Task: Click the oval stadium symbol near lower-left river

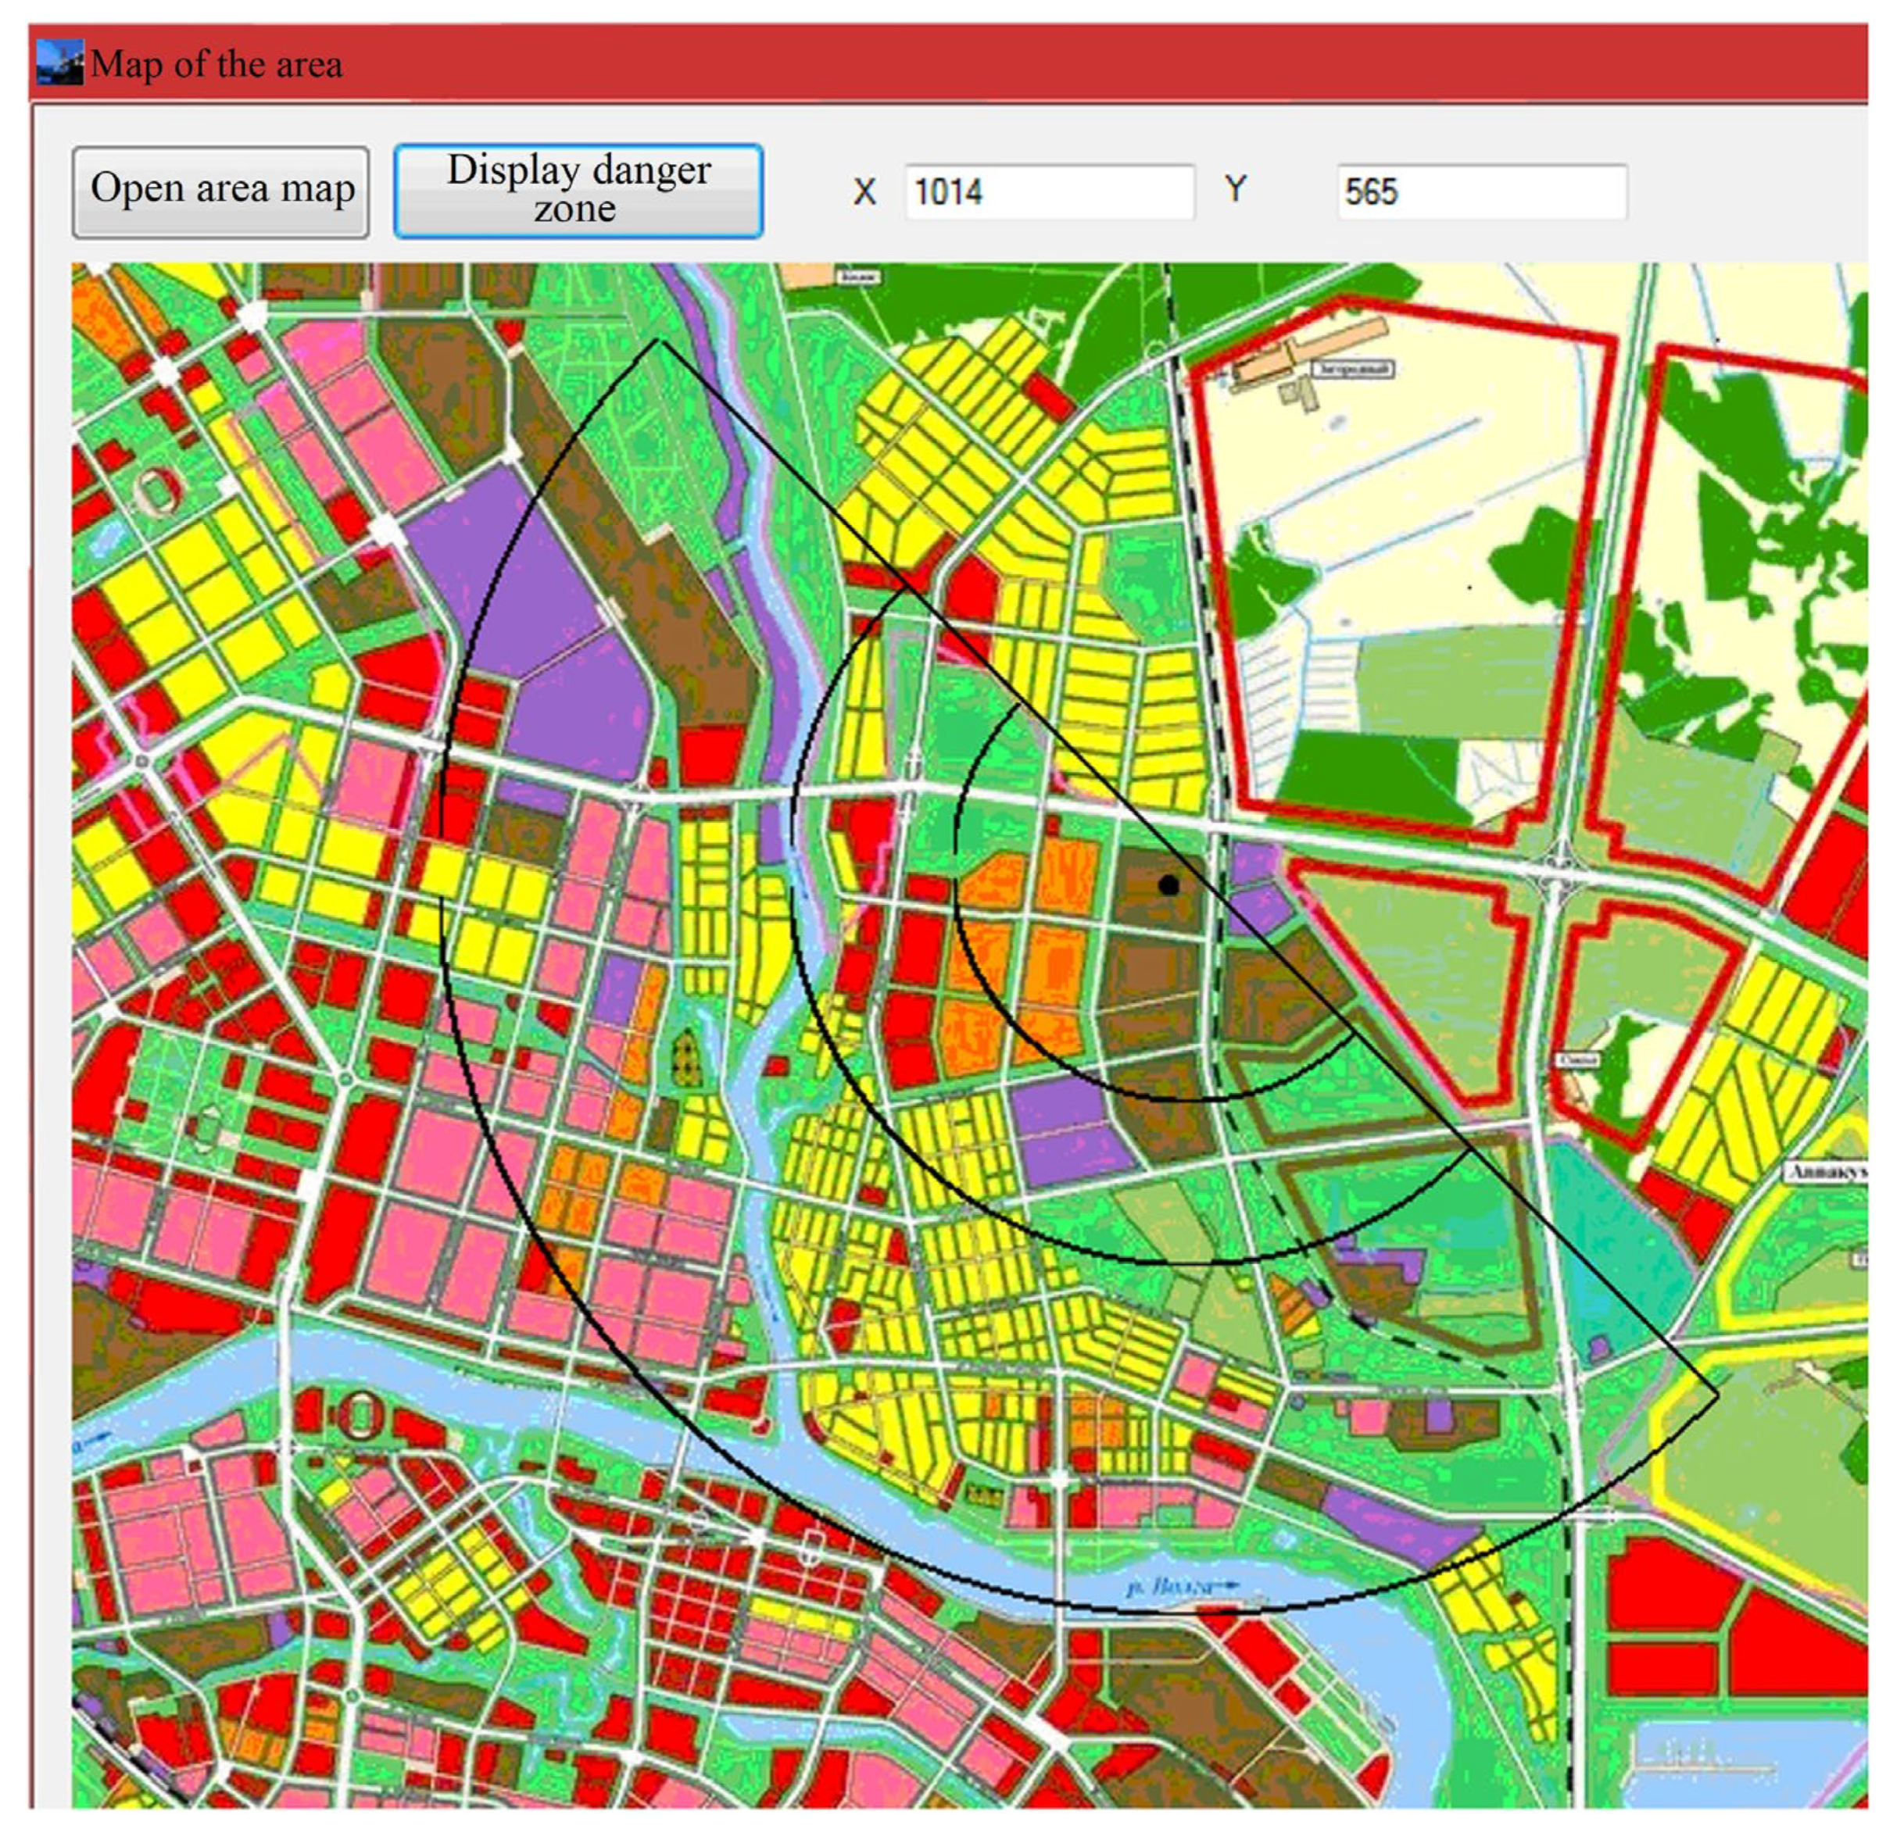Action: (x=360, y=1415)
